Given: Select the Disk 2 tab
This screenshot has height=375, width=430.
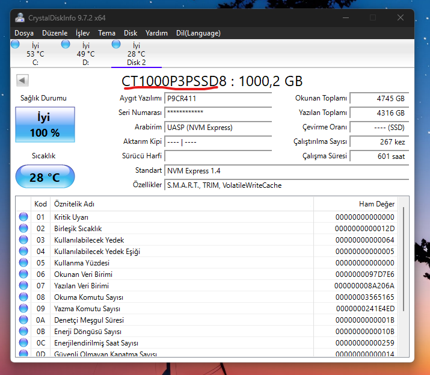Looking at the screenshot, I should [137, 54].
